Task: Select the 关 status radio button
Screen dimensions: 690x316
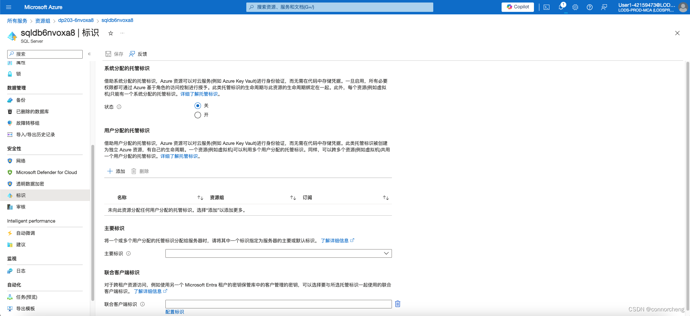Action: pyautogui.click(x=198, y=106)
